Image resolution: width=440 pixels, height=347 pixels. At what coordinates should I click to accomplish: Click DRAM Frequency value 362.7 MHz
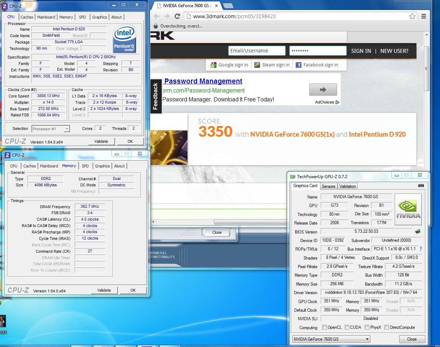90,206
